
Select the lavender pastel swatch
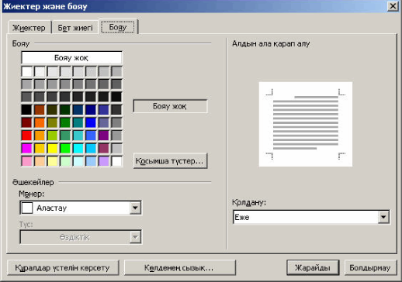tap(104, 161)
